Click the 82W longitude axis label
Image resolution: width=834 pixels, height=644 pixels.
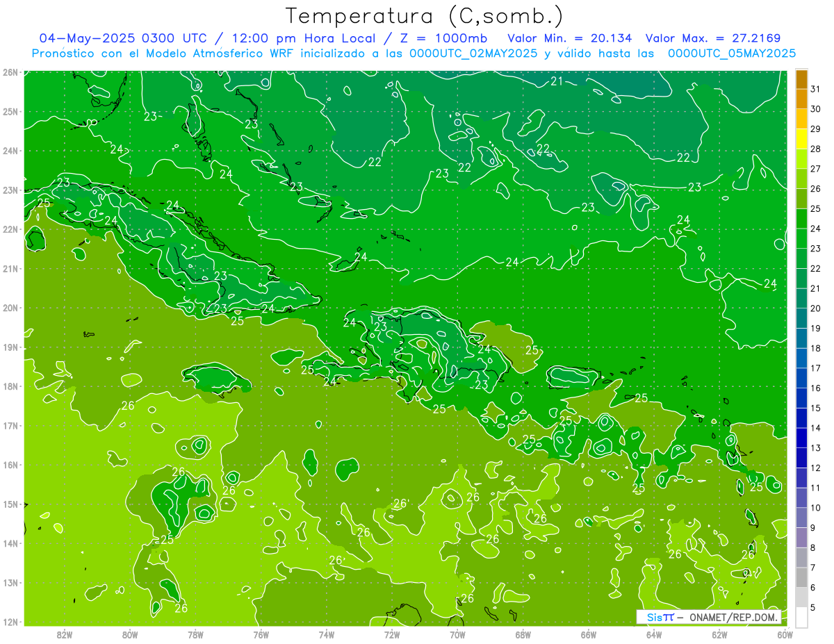click(65, 634)
